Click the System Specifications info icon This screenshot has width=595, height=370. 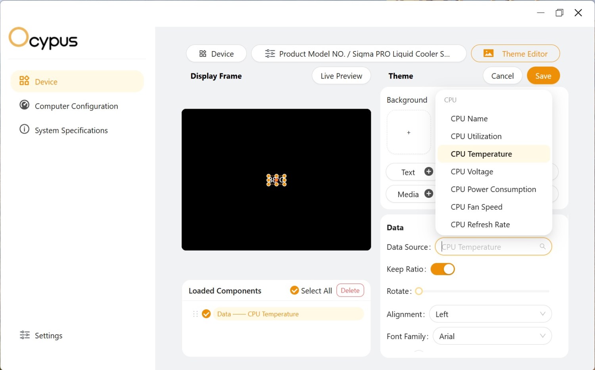coord(24,129)
